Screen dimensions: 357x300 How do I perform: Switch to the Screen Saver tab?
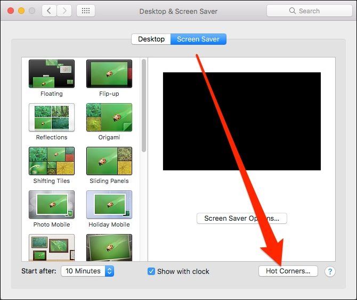pos(198,39)
